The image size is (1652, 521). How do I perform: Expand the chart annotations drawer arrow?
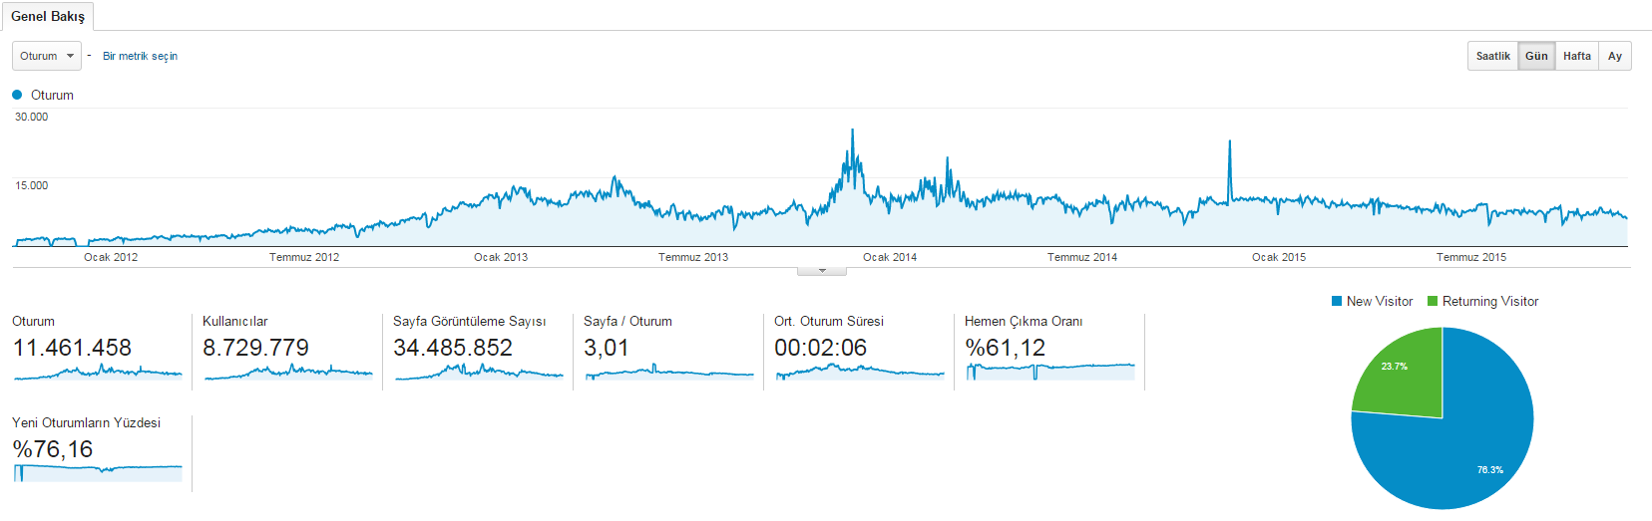point(822,271)
